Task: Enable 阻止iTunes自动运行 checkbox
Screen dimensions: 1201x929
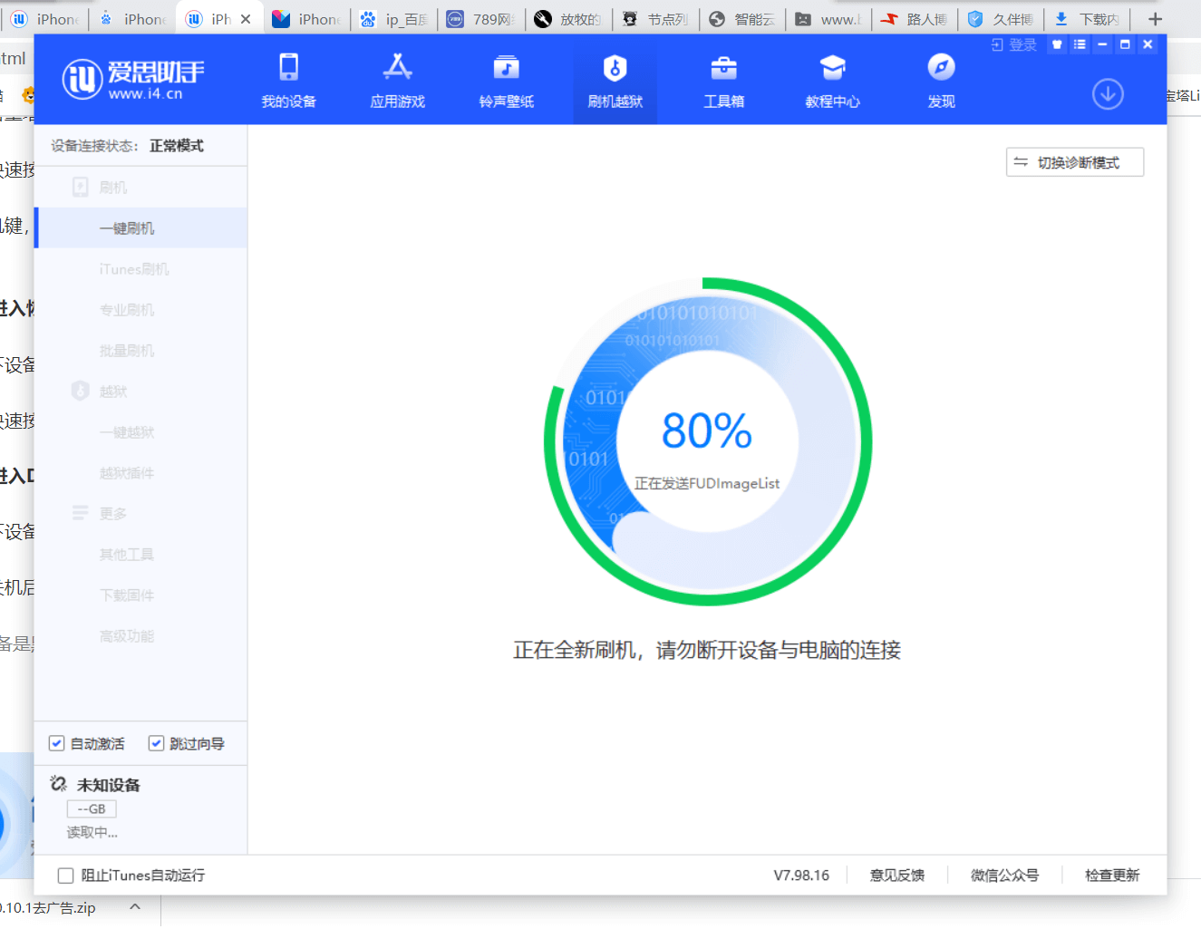Action: [65, 876]
